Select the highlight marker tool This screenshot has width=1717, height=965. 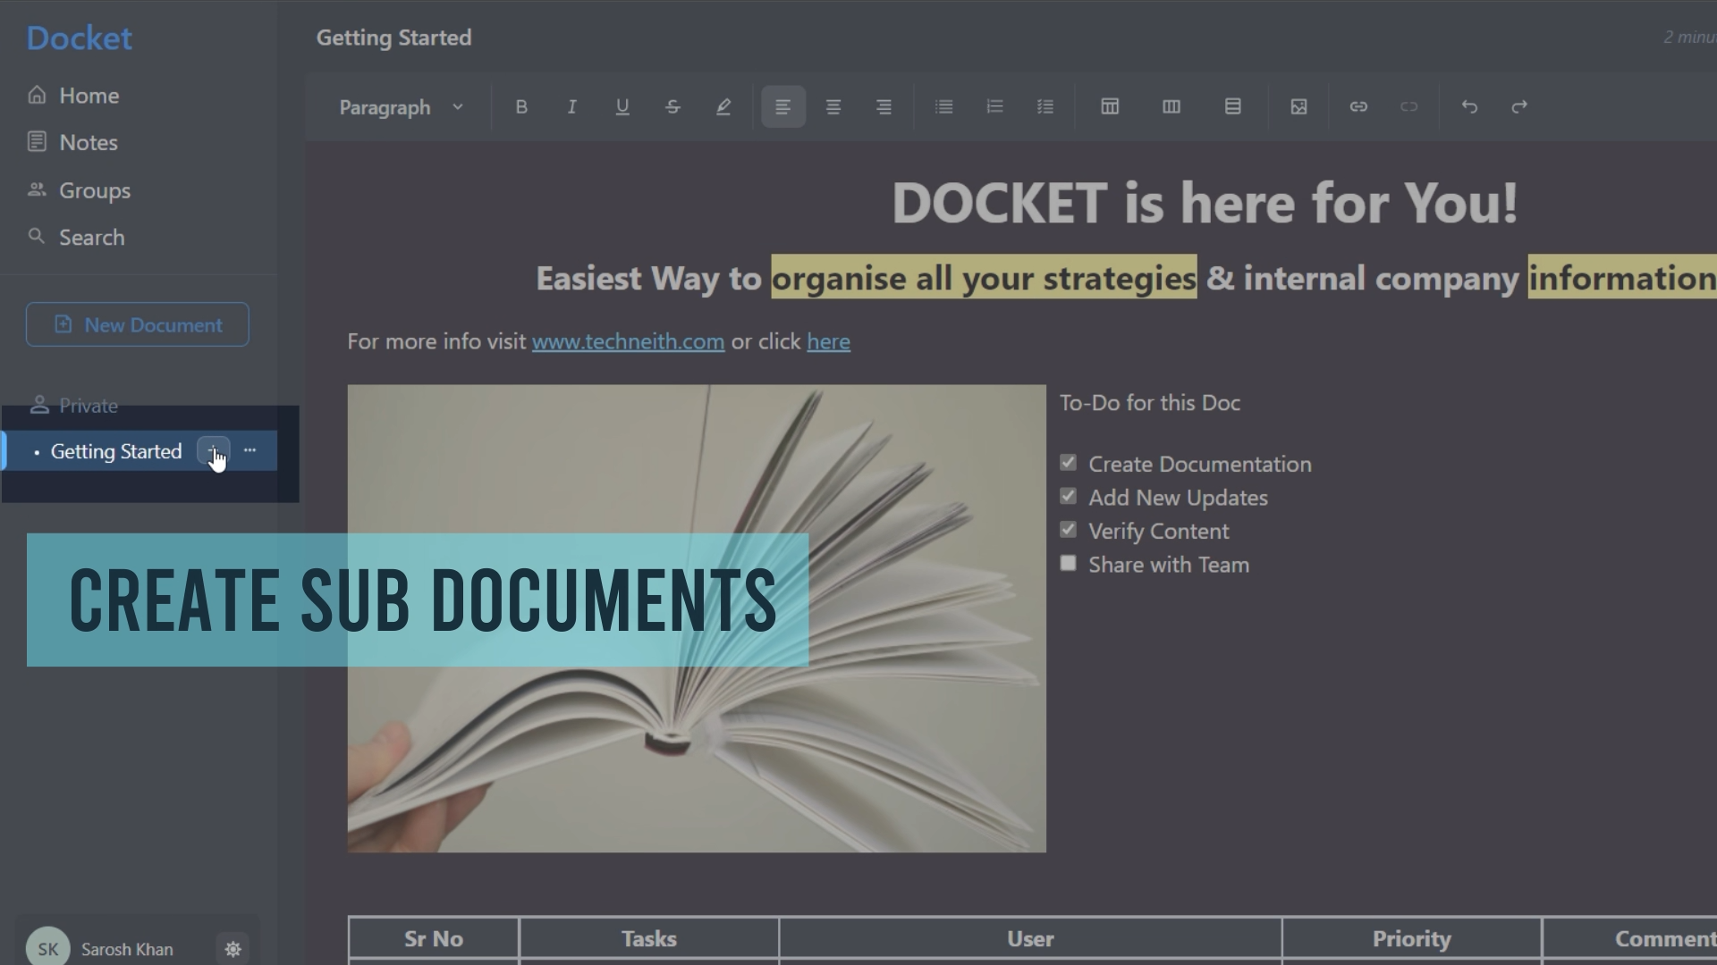pos(723,107)
